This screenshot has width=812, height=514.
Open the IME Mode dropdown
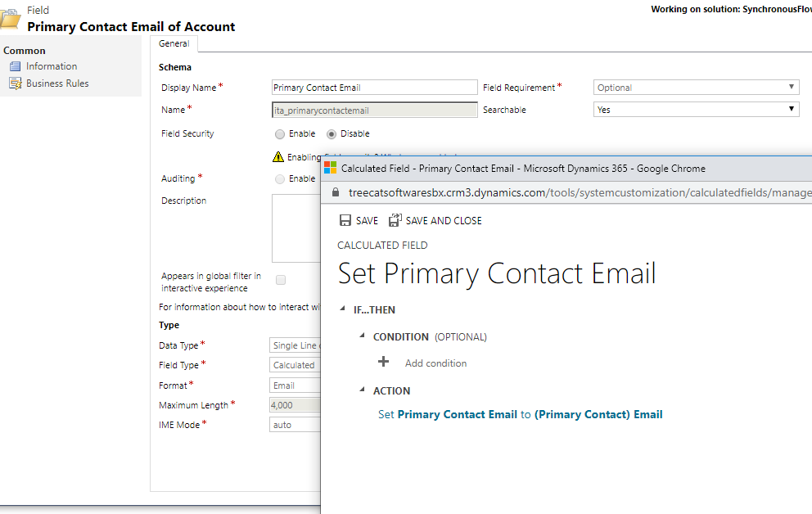tap(295, 425)
